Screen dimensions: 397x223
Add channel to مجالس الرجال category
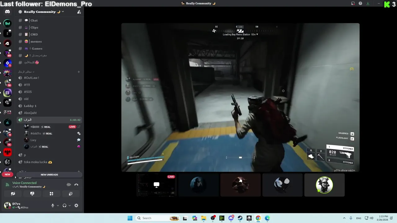[x=79, y=72]
